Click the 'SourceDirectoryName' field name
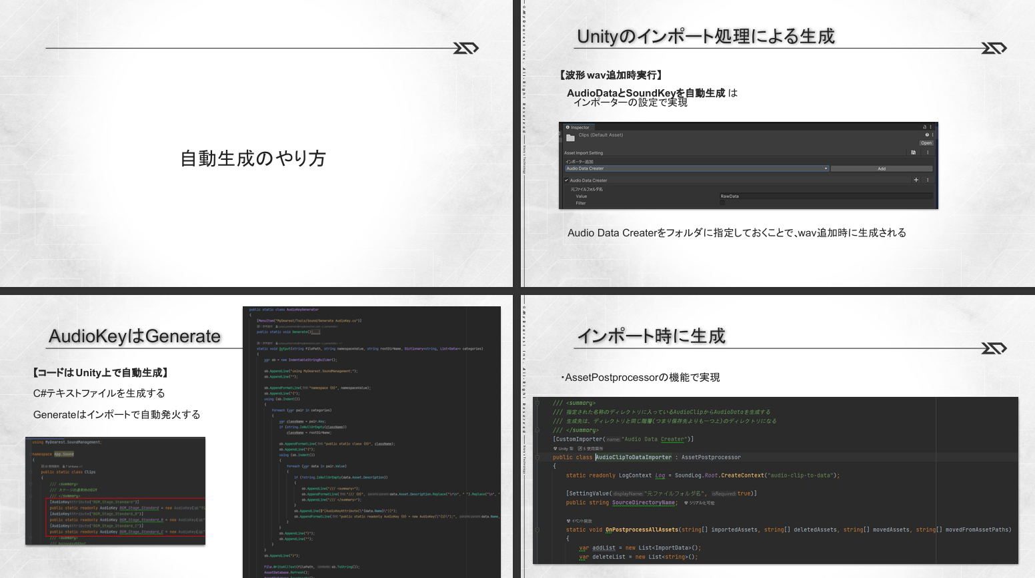 (x=644, y=503)
